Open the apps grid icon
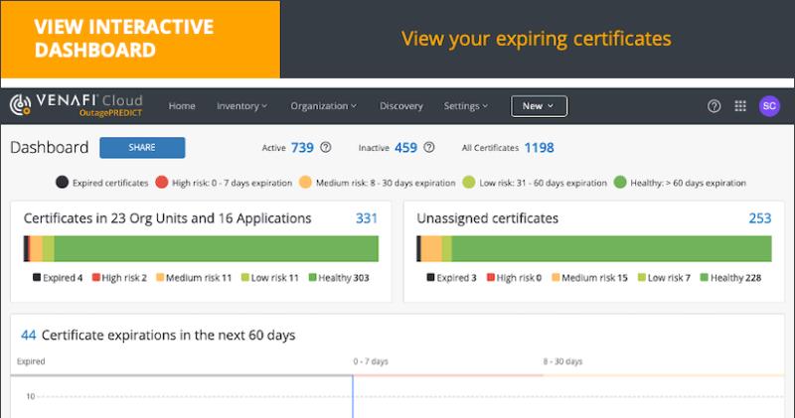The image size is (795, 418). coord(740,106)
